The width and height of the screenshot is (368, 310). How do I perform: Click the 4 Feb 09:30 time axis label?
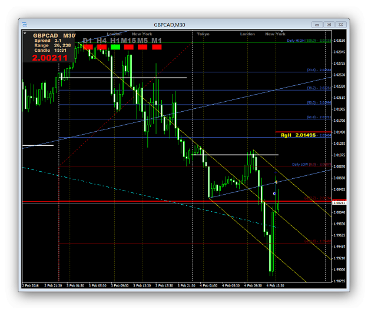(x=253, y=286)
